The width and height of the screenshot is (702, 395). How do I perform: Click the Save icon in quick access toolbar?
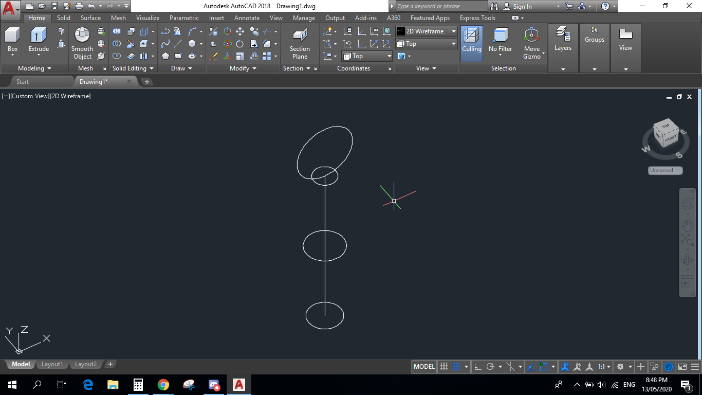(54, 6)
